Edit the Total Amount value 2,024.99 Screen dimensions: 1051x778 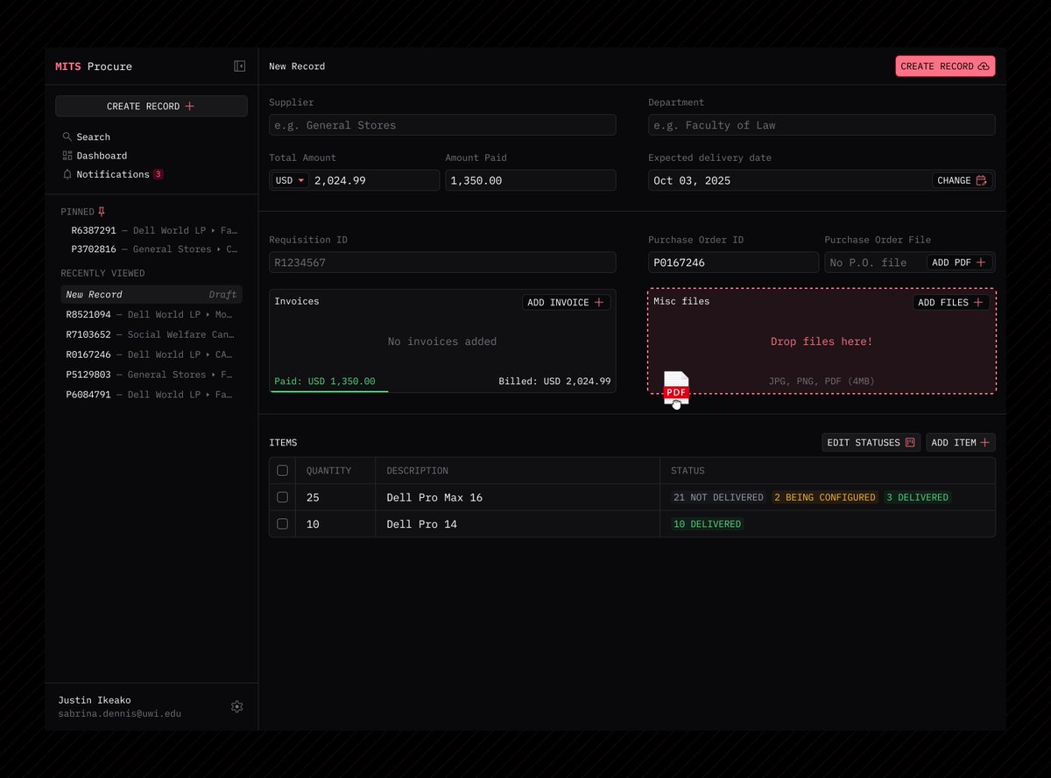point(340,180)
